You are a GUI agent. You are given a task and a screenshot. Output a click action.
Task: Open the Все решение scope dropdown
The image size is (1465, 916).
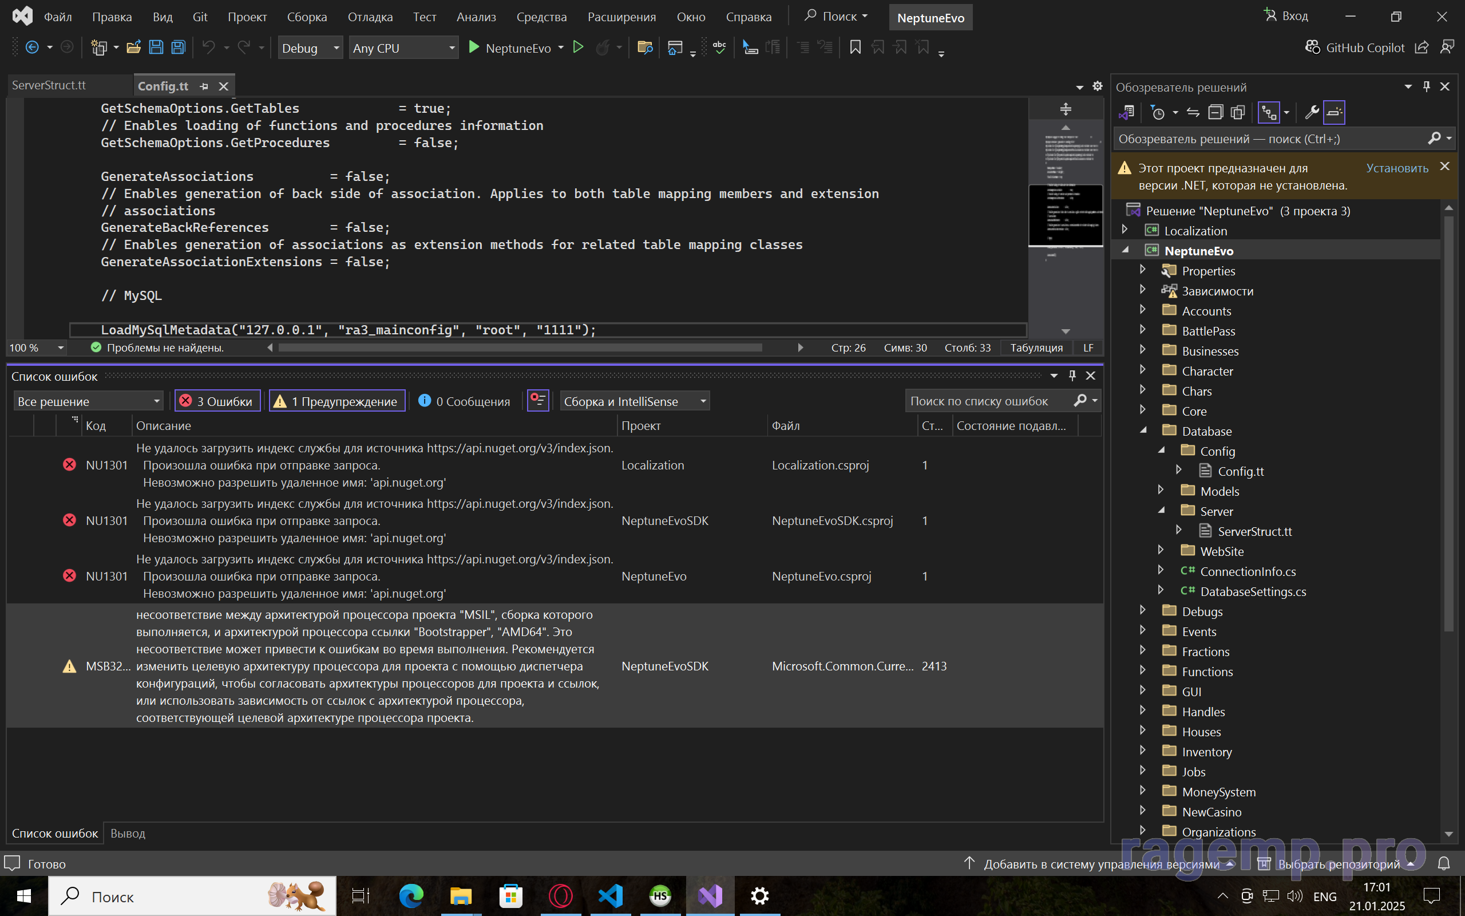click(88, 401)
